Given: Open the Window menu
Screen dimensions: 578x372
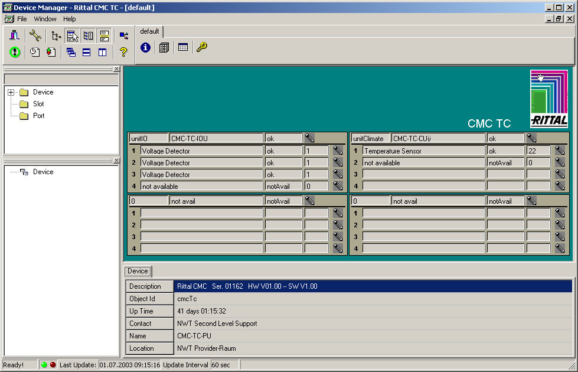Looking at the screenshot, I should (x=45, y=19).
